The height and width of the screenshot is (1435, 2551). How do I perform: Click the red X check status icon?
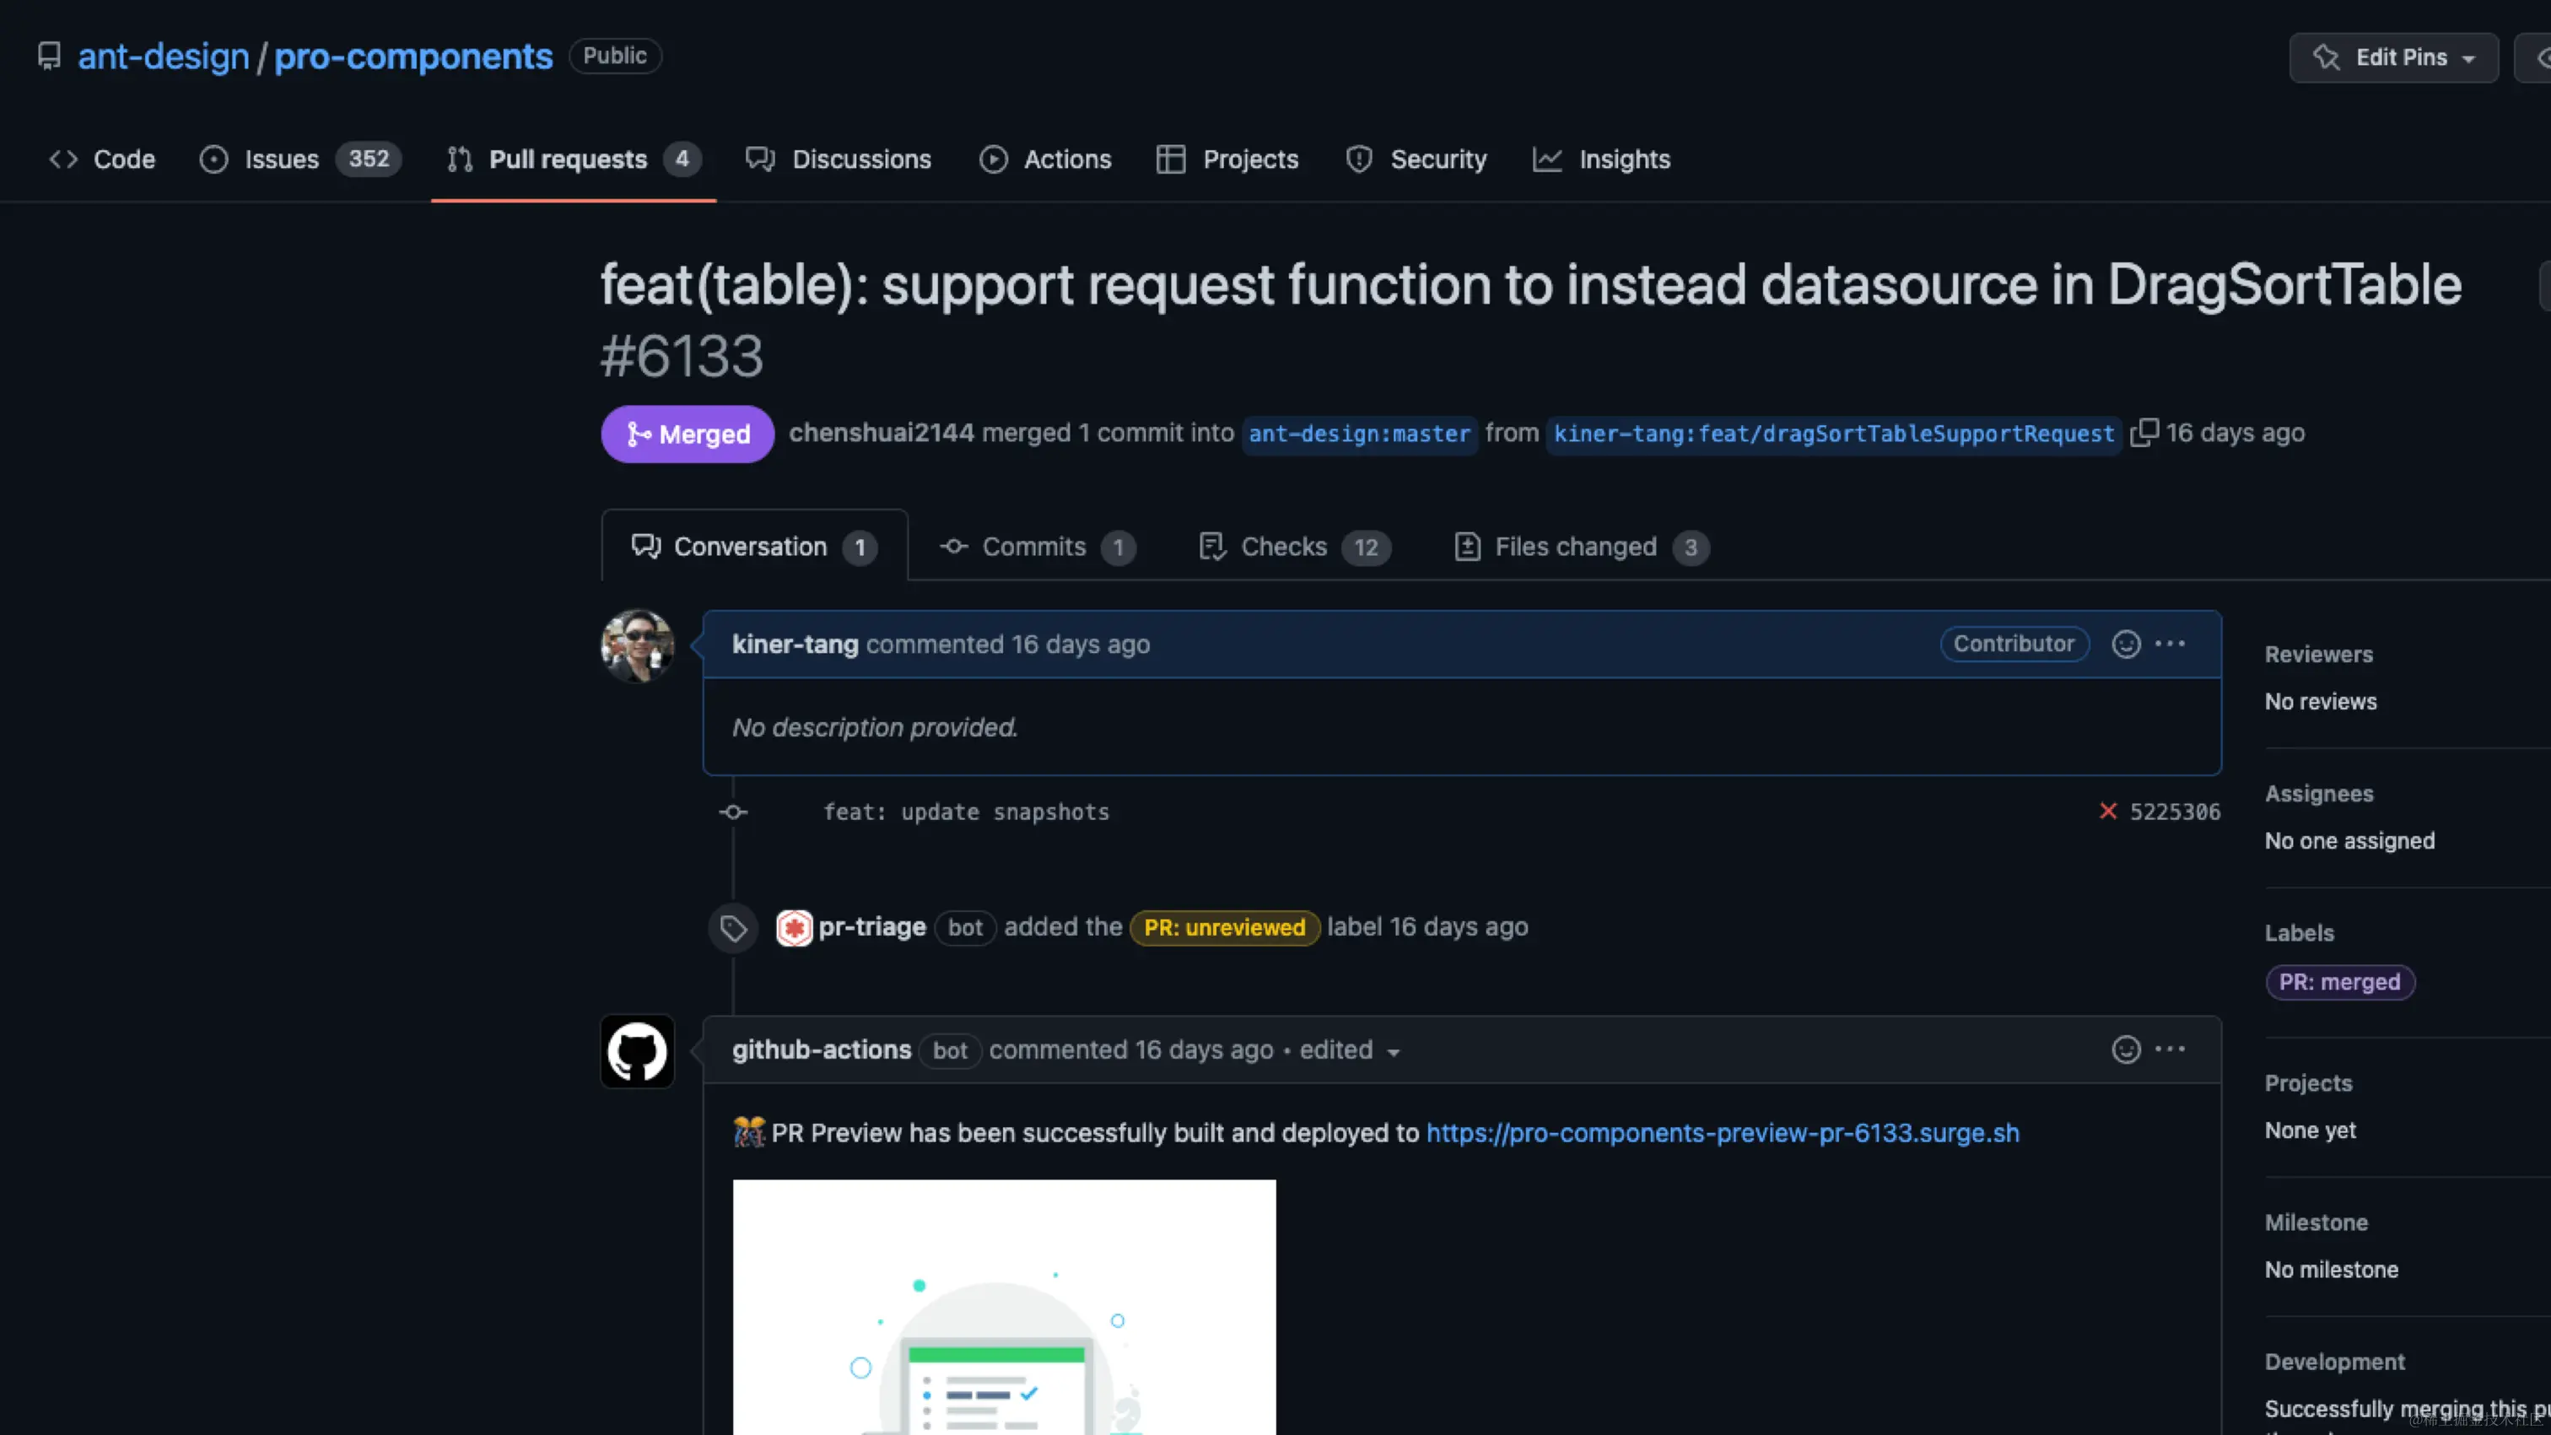(x=2106, y=811)
